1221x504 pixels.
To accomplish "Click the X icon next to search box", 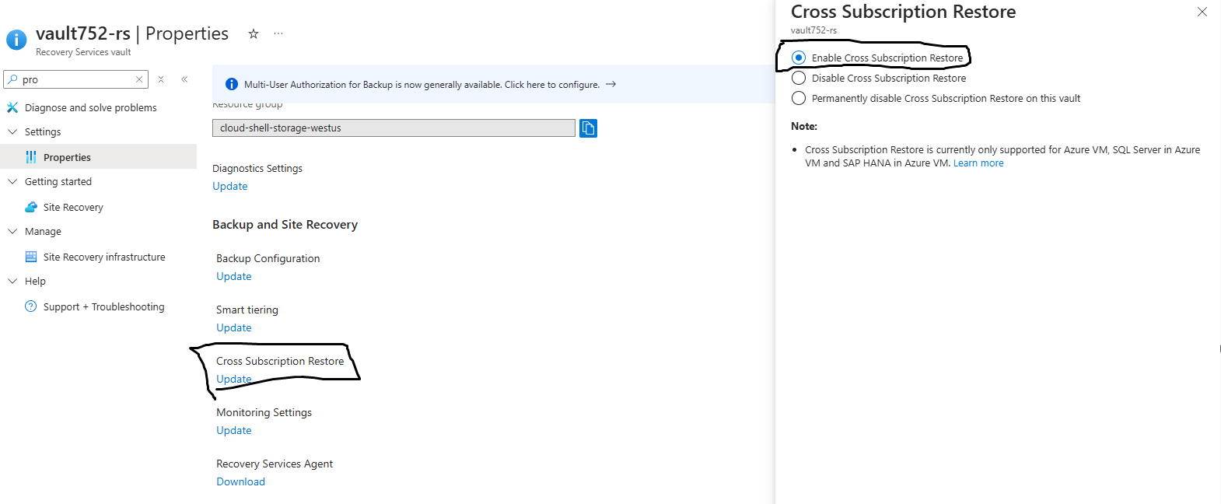I will (x=161, y=79).
